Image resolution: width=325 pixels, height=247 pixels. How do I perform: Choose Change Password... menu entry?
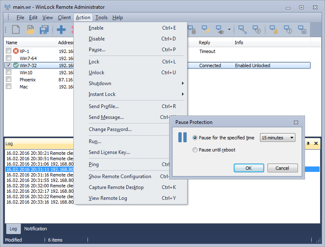click(x=122, y=129)
